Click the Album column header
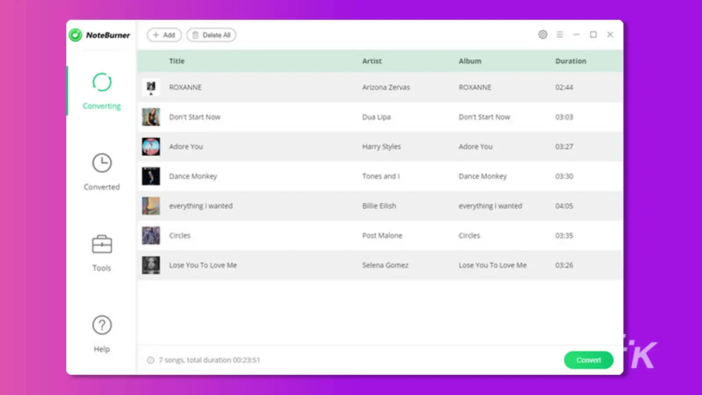The height and width of the screenshot is (395, 702). point(470,61)
